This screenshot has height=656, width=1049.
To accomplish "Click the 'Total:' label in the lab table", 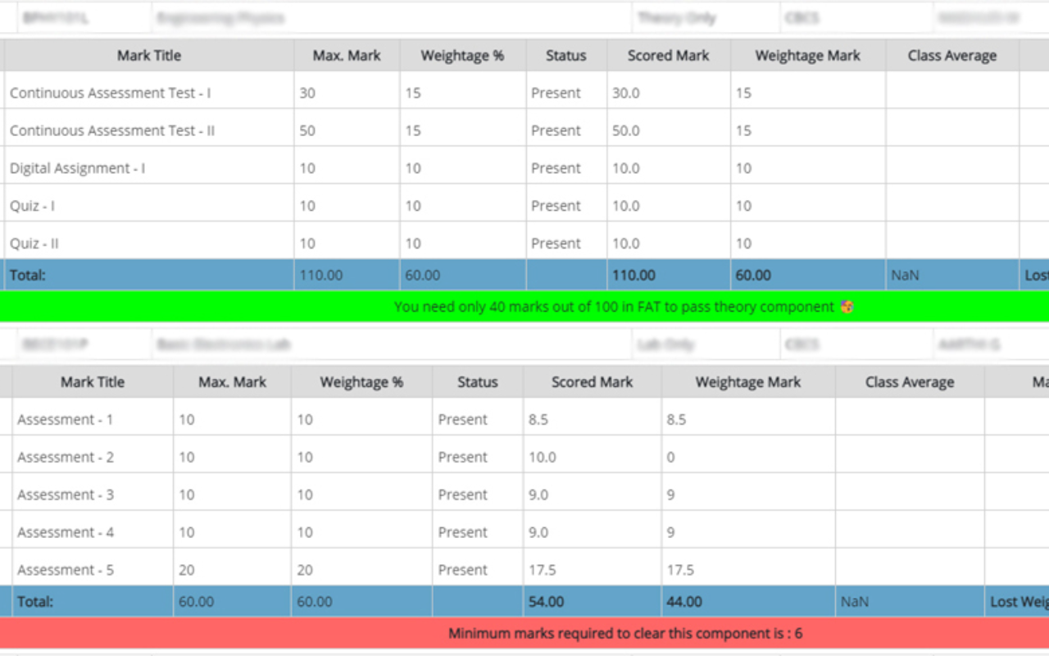I will click(x=35, y=602).
